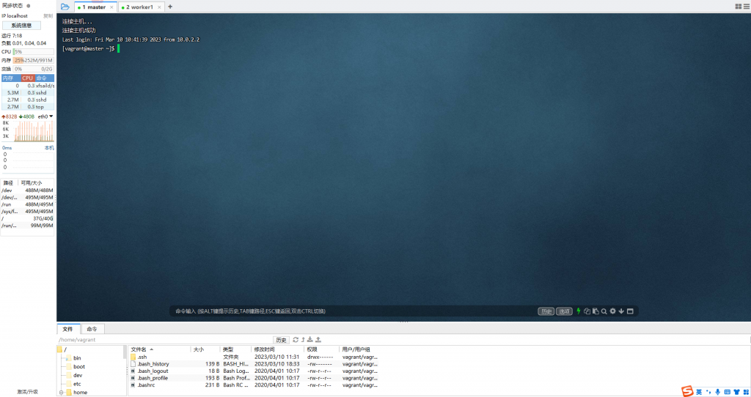Click the shirt skin icon in IME bar
Image resolution: width=751 pixels, height=397 pixels.
point(736,392)
